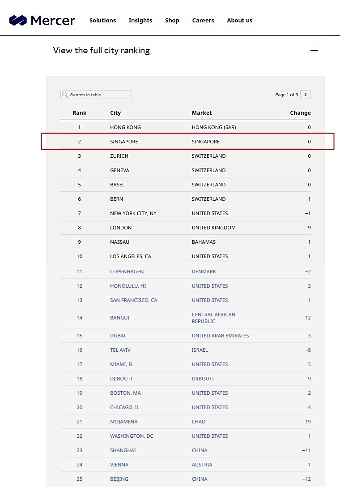This screenshot has height=496, width=340.
Task: Open the Careers menu item
Action: tap(203, 20)
